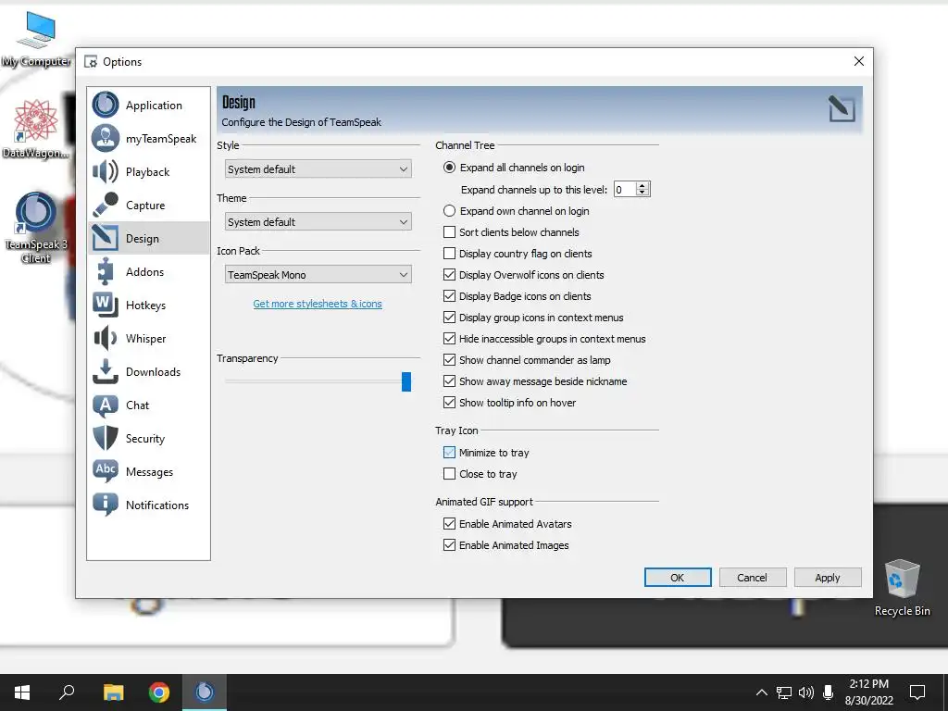Uncheck Display Overwolf icons on clients
The image size is (948, 711).
coord(524,274)
